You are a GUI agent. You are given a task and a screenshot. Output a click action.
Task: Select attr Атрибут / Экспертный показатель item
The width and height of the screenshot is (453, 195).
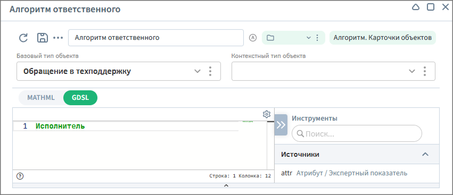pos(344,173)
